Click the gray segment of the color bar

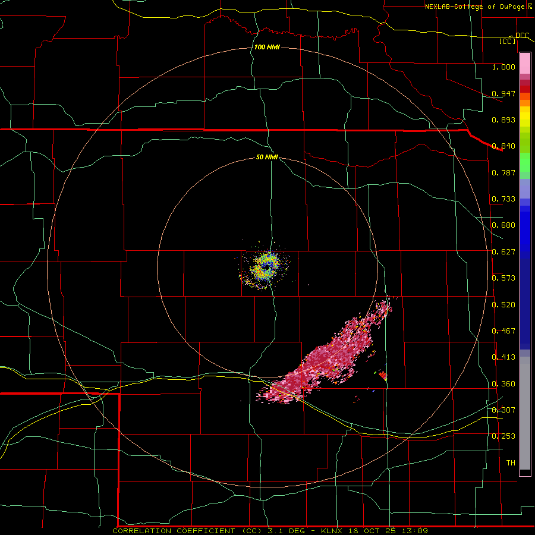click(525, 413)
